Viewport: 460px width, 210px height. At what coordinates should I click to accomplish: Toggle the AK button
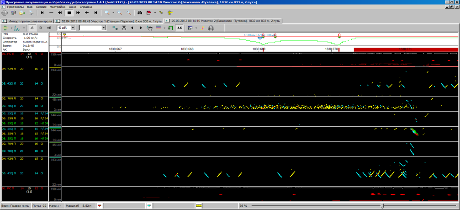pos(180,28)
